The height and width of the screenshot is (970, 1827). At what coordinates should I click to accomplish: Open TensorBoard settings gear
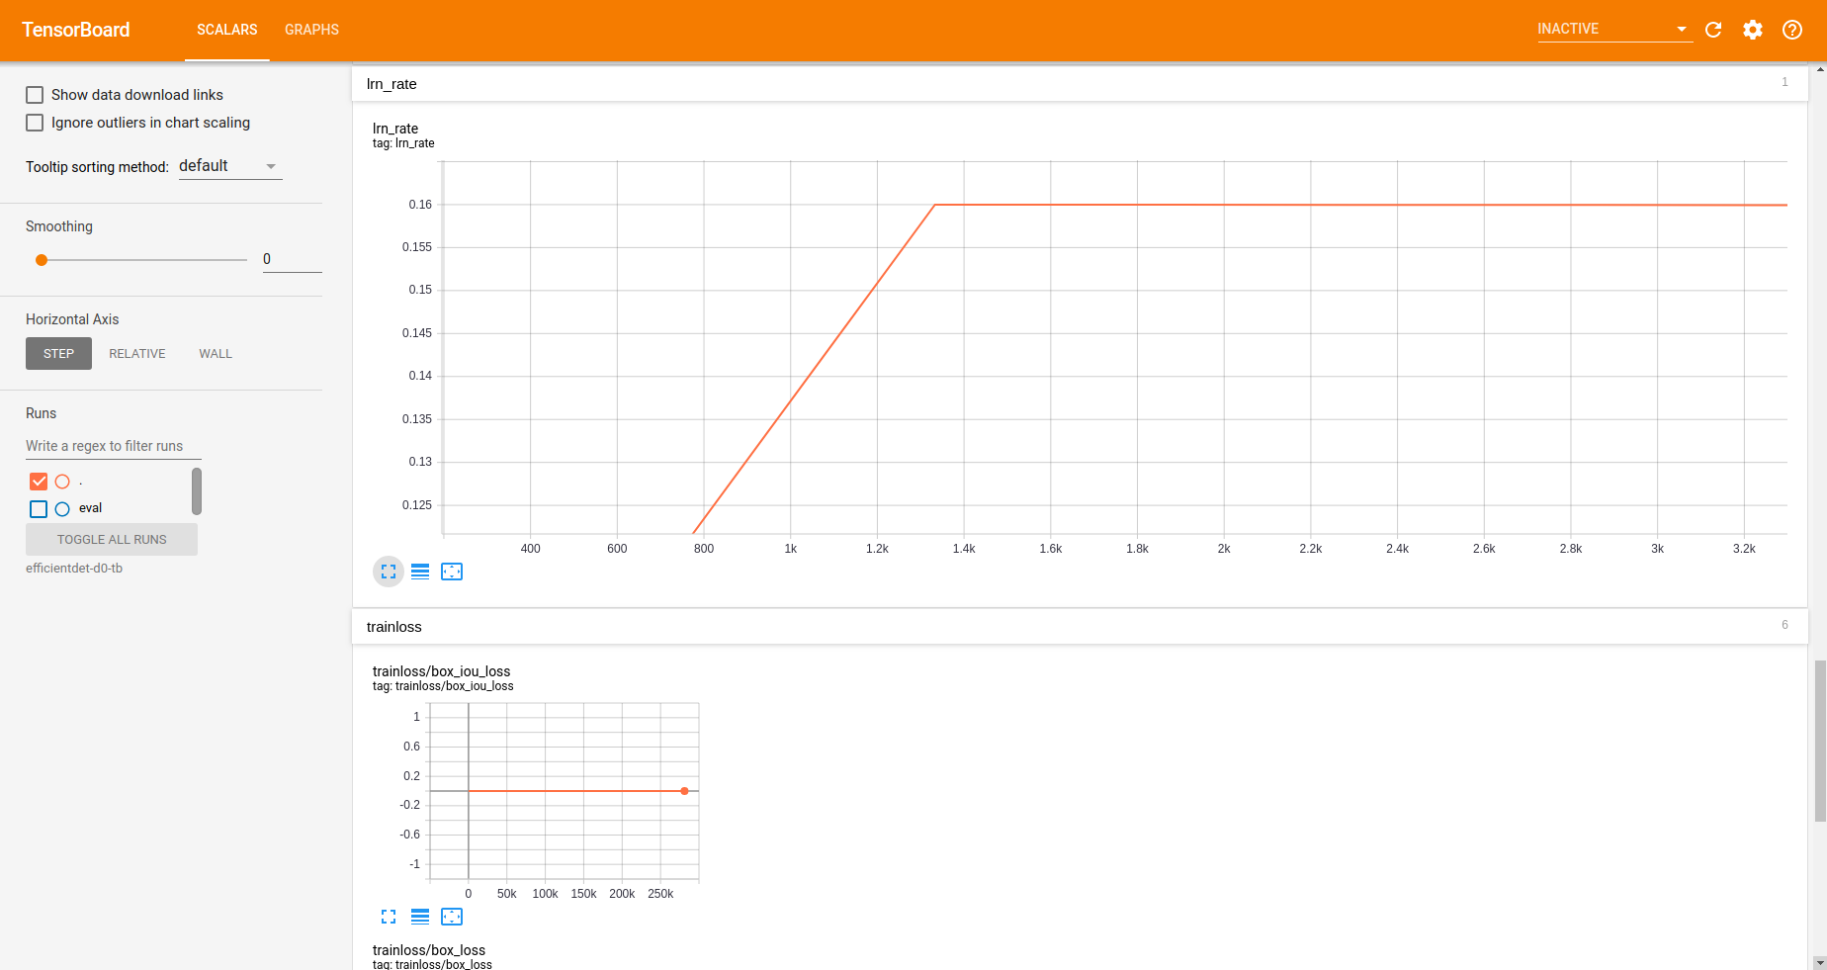click(x=1753, y=30)
